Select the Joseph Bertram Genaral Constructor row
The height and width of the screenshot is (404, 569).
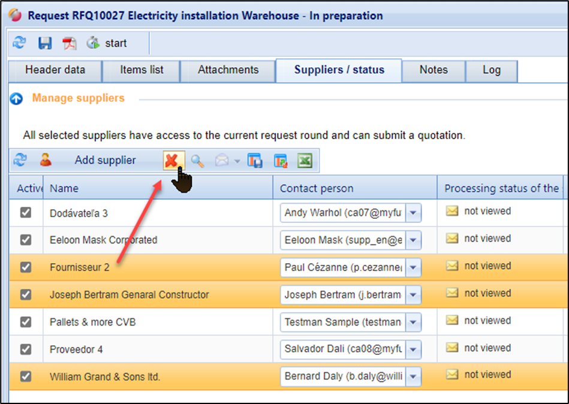129,295
